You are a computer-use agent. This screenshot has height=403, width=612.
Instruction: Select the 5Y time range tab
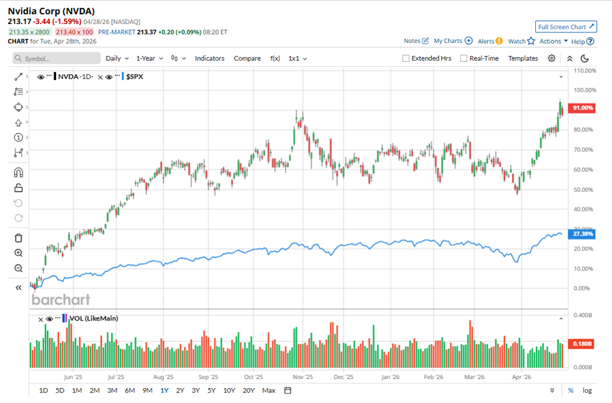(x=212, y=391)
